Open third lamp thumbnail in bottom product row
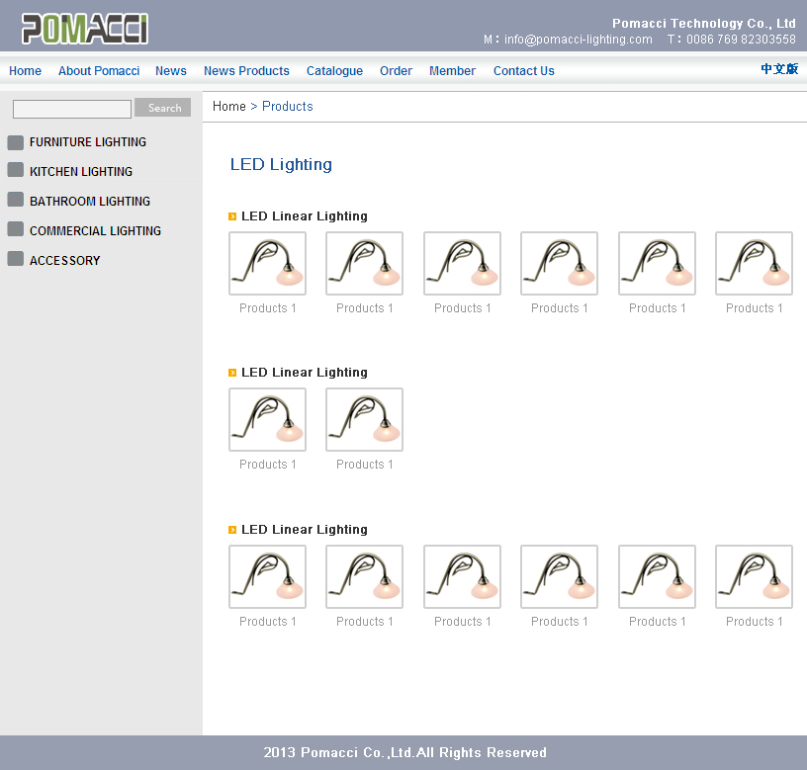The image size is (807, 770). click(462, 577)
